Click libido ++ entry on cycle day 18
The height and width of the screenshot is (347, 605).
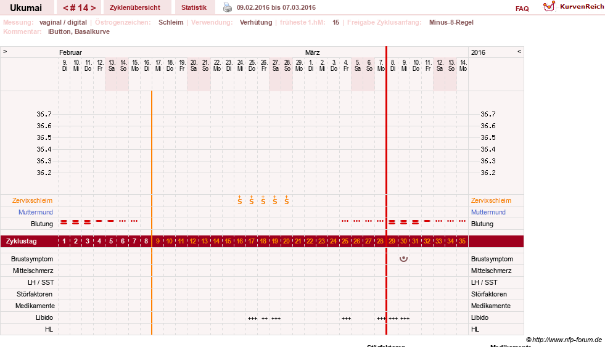265,318
